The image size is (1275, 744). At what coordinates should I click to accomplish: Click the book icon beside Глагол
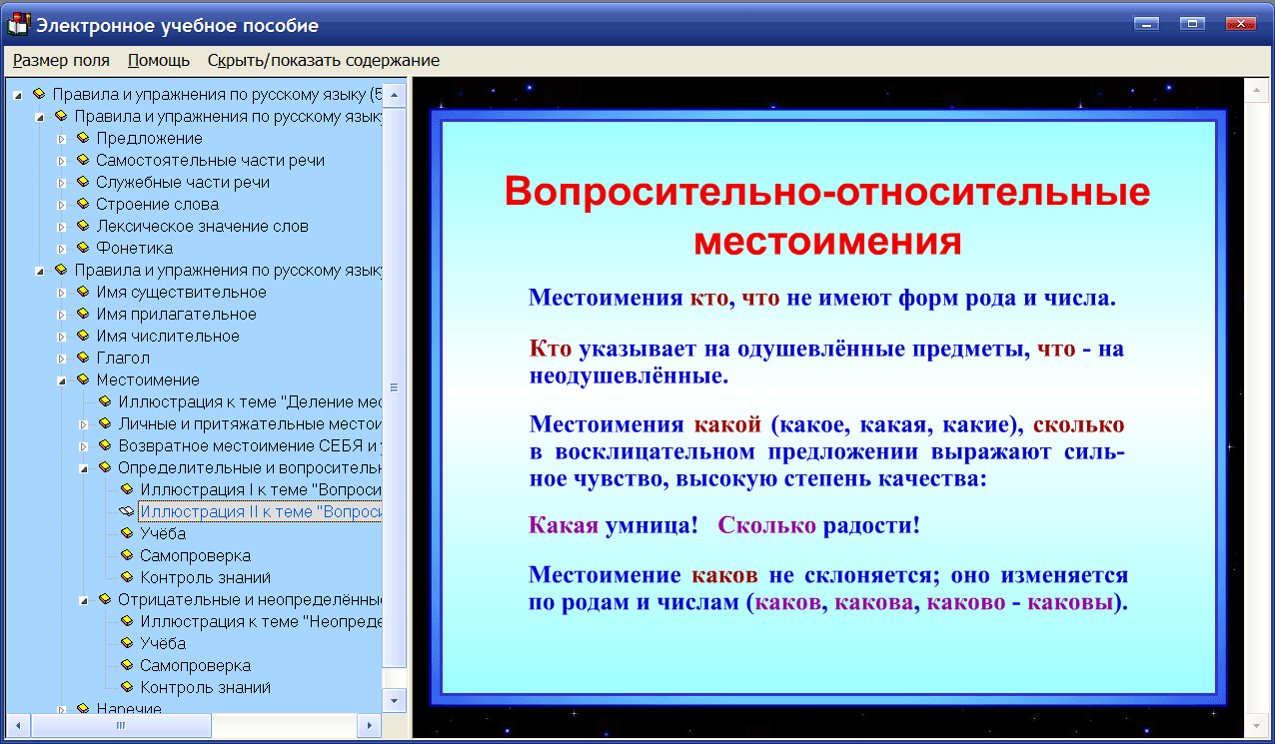coord(81,358)
